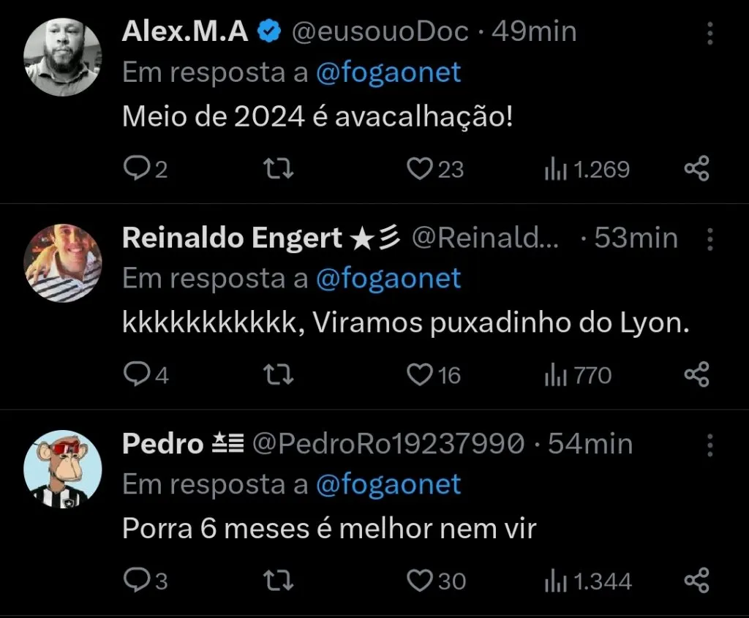
Task: Share Alex.M.A's tweet
Action: point(695,168)
